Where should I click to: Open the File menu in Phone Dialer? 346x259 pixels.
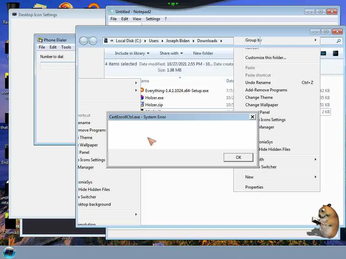pos(42,47)
